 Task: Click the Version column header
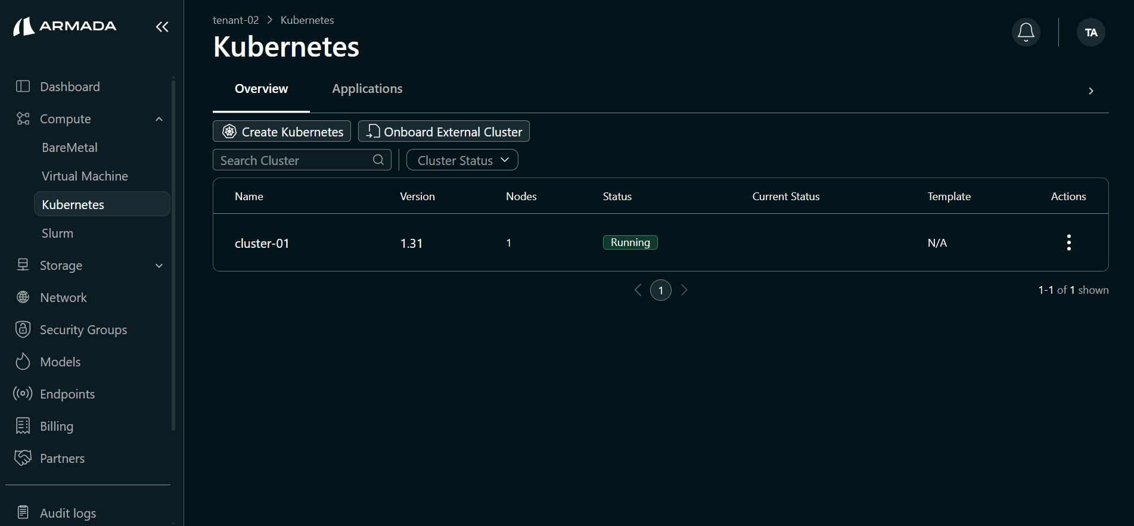point(417,196)
